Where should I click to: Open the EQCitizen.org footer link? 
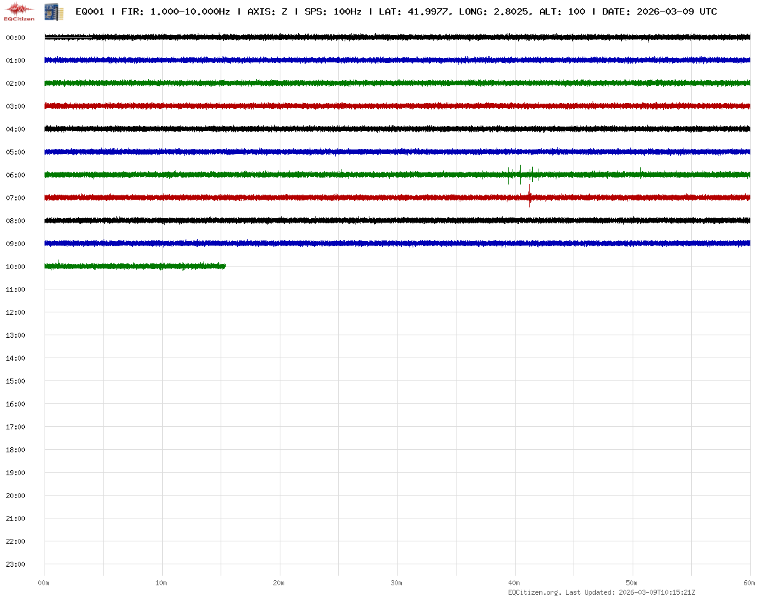click(534, 592)
